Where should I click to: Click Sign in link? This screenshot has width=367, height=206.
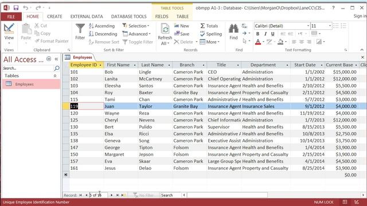tap(360, 16)
